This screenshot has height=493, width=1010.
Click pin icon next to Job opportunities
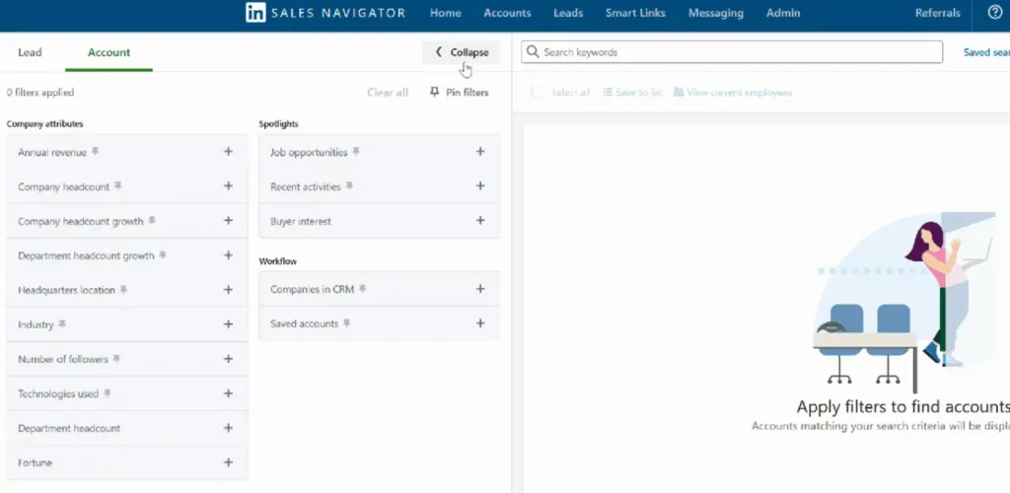(x=355, y=152)
